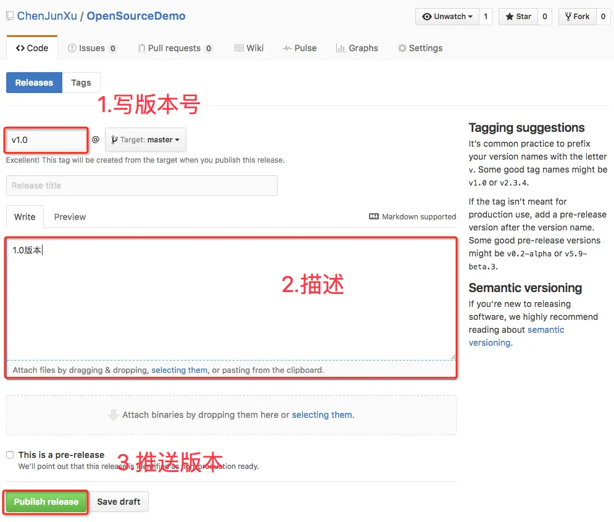614x522 pixels.
Task: Click the textarea resize handle
Action: [x=453, y=357]
